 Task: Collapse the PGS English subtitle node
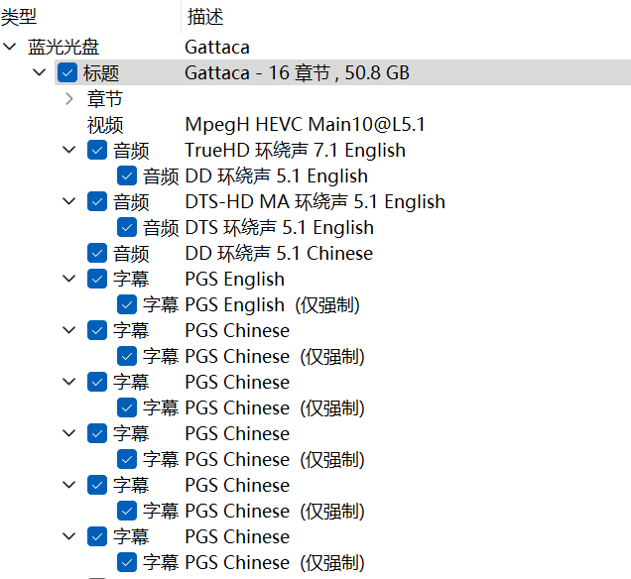tap(69, 279)
